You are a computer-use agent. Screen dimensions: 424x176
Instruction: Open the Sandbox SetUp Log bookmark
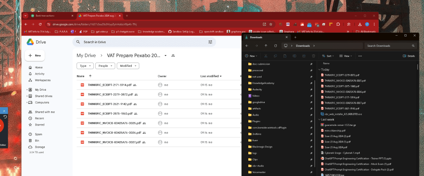coord(182,31)
